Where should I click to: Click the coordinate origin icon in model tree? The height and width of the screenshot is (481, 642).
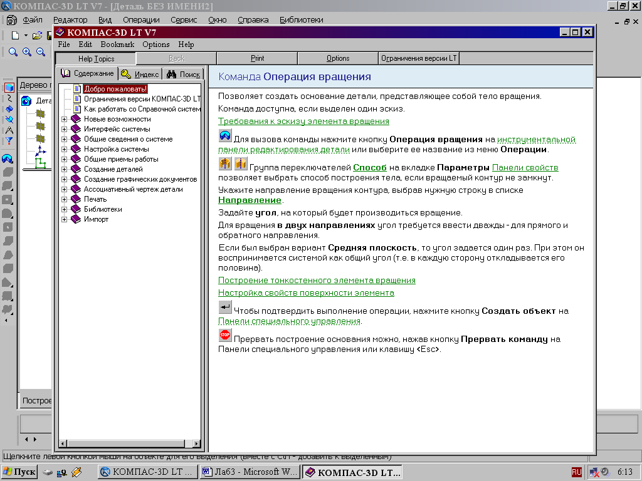pyautogui.click(x=41, y=151)
